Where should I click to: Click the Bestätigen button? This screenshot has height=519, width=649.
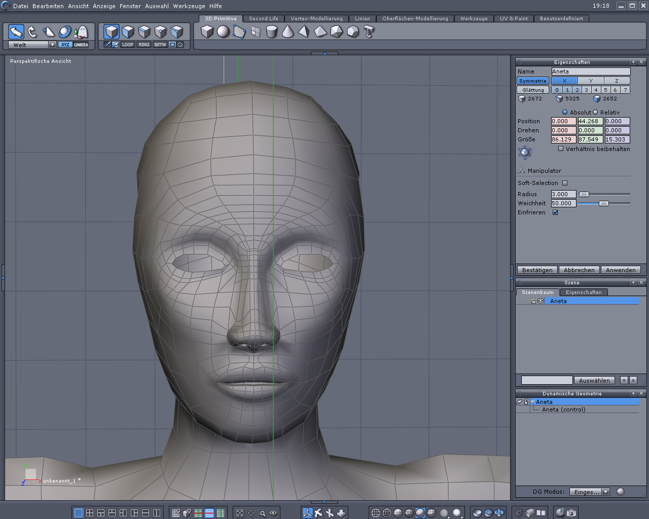pos(537,270)
